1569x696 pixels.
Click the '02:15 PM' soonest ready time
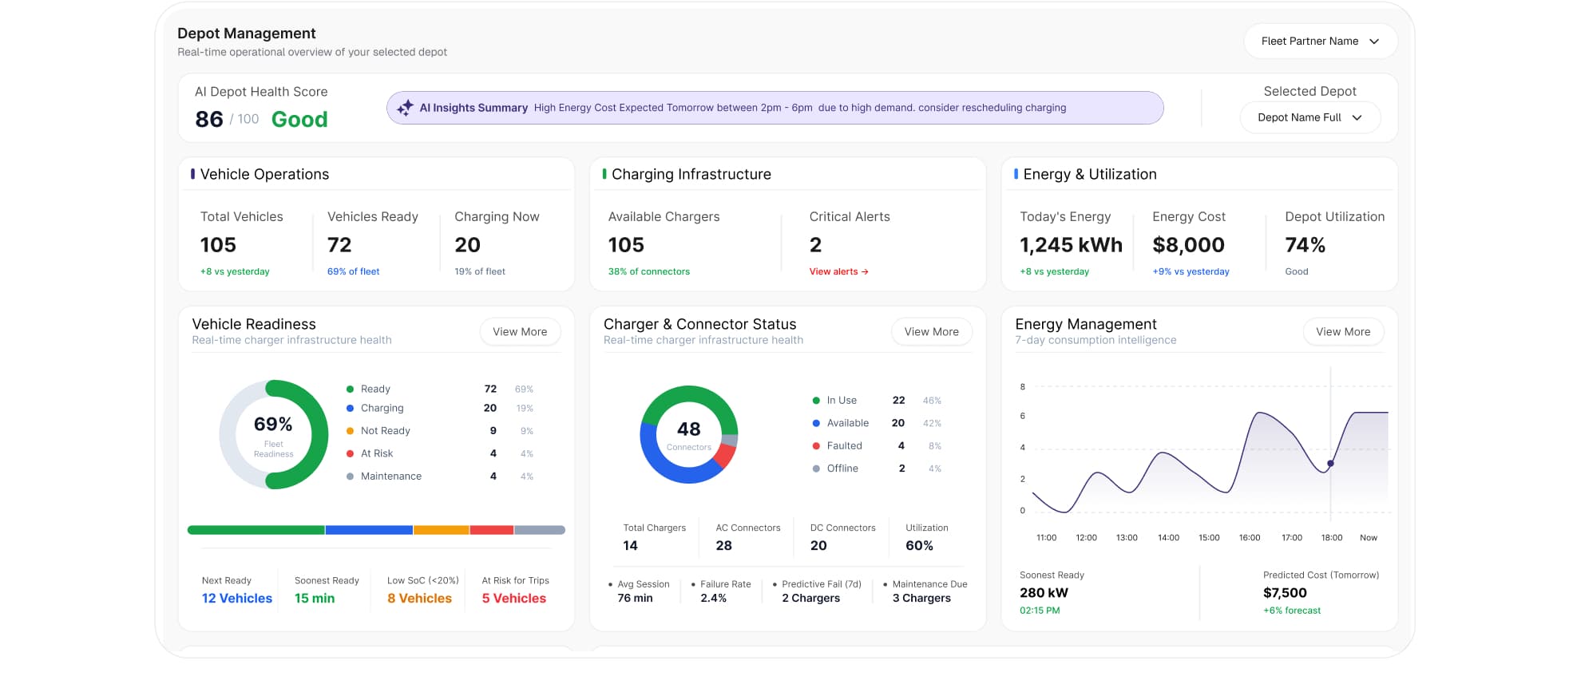(1040, 611)
